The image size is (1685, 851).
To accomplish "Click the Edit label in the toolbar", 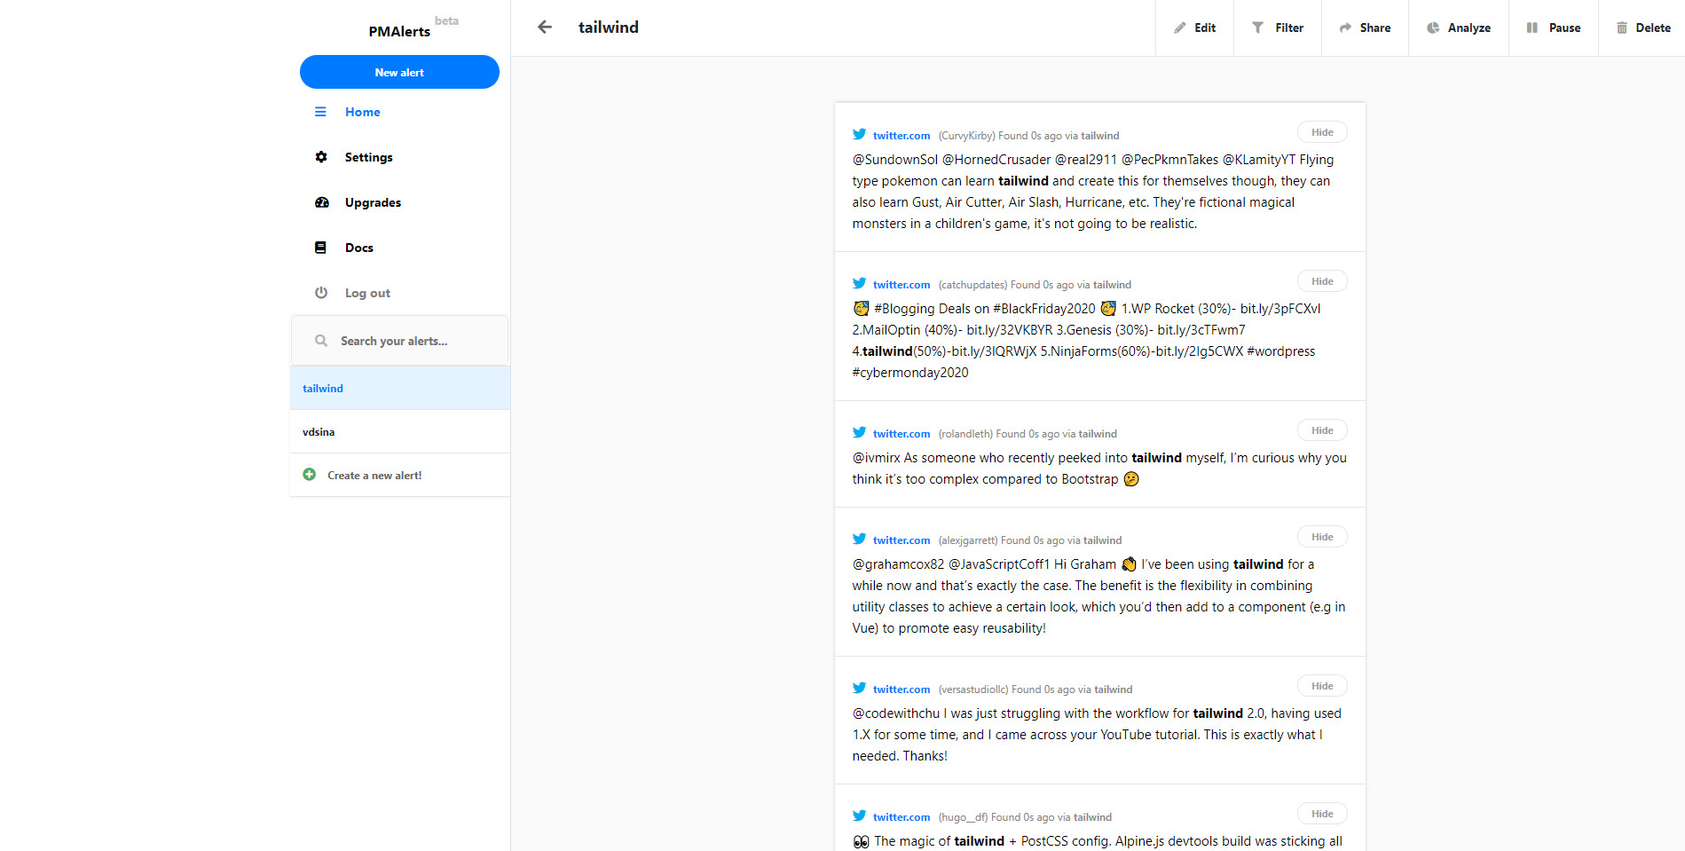I will click(x=1205, y=28).
